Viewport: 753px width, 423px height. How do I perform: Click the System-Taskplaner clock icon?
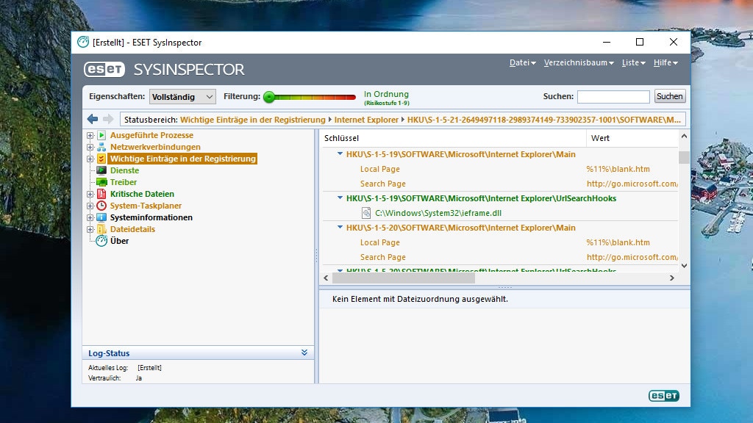pos(101,206)
